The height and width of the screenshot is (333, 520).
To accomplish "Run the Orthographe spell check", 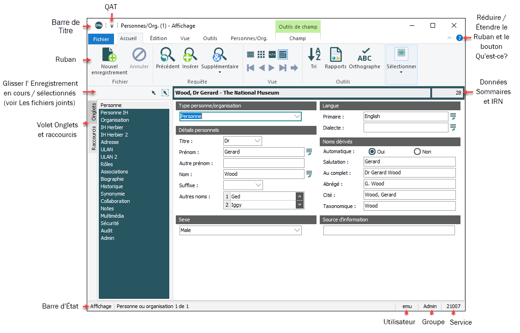I will 365,55.
